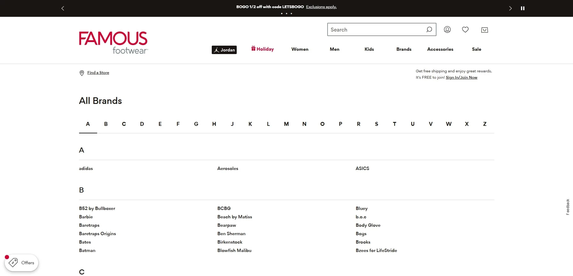Select the letter M brands tab
The height and width of the screenshot is (276, 573).
click(x=286, y=124)
